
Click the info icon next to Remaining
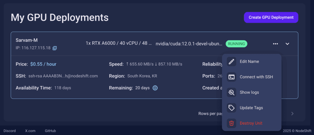pyautogui.click(x=155, y=88)
